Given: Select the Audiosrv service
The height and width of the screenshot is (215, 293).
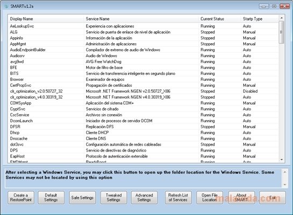Looking at the screenshot, I should (x=144, y=56).
